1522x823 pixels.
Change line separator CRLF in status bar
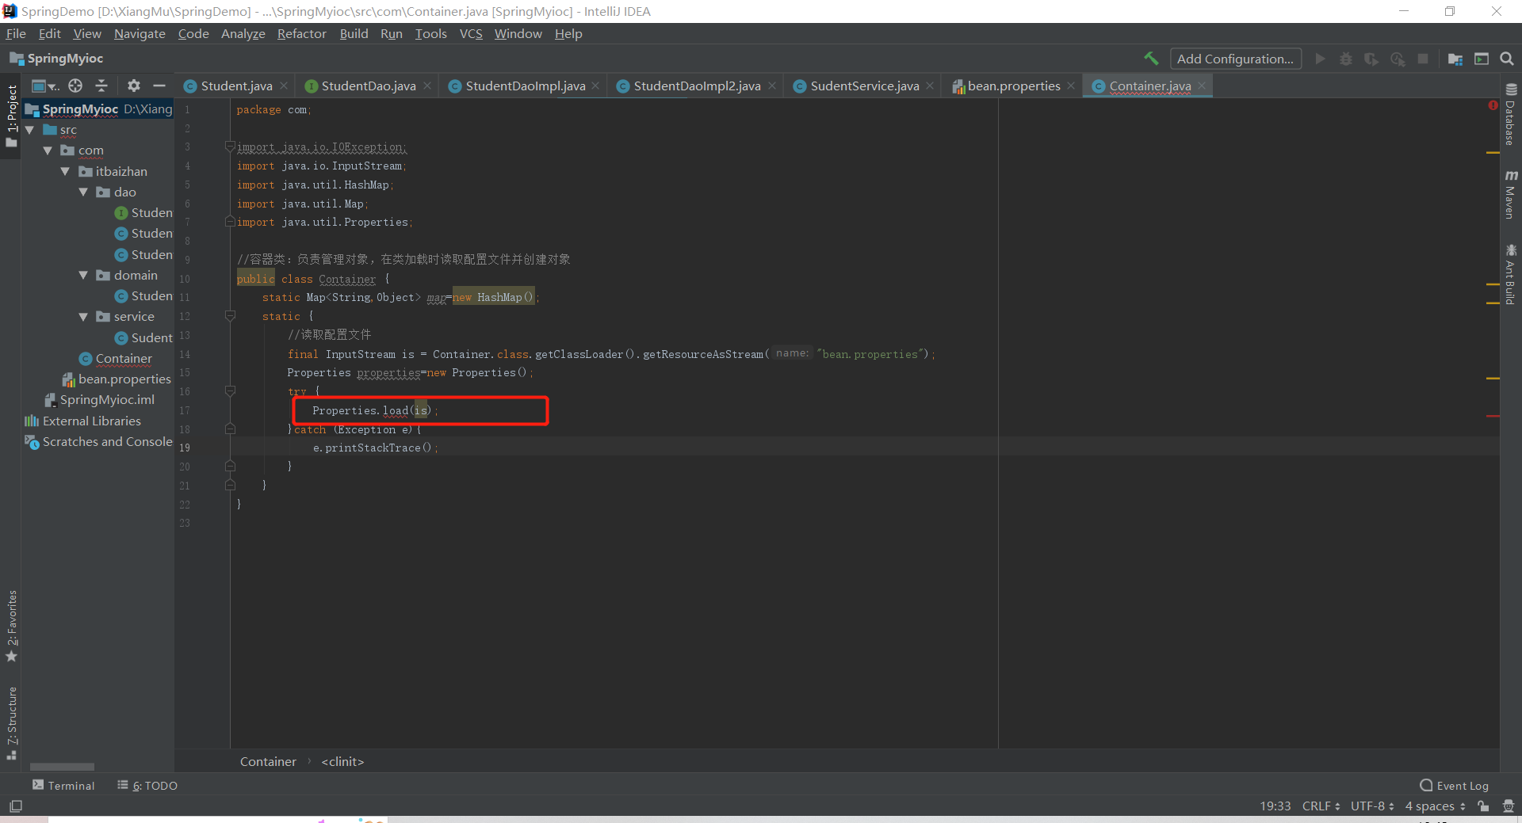[1321, 806]
